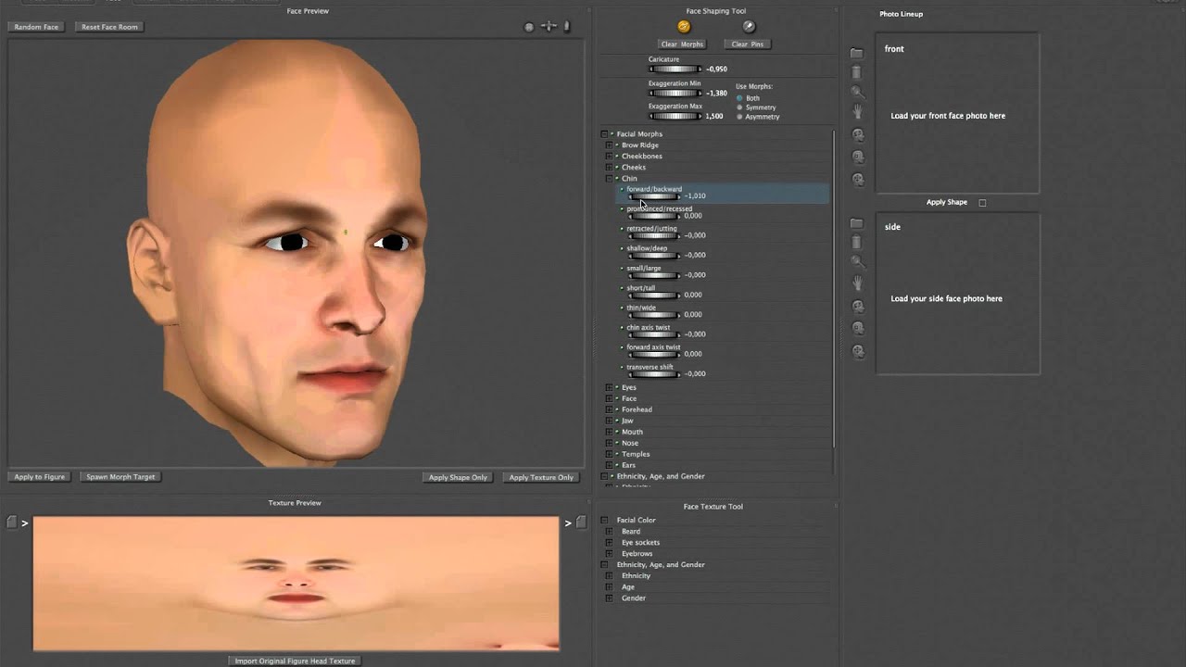Select magnifier icon beside front photo
This screenshot has width=1186, height=667.
(x=857, y=92)
